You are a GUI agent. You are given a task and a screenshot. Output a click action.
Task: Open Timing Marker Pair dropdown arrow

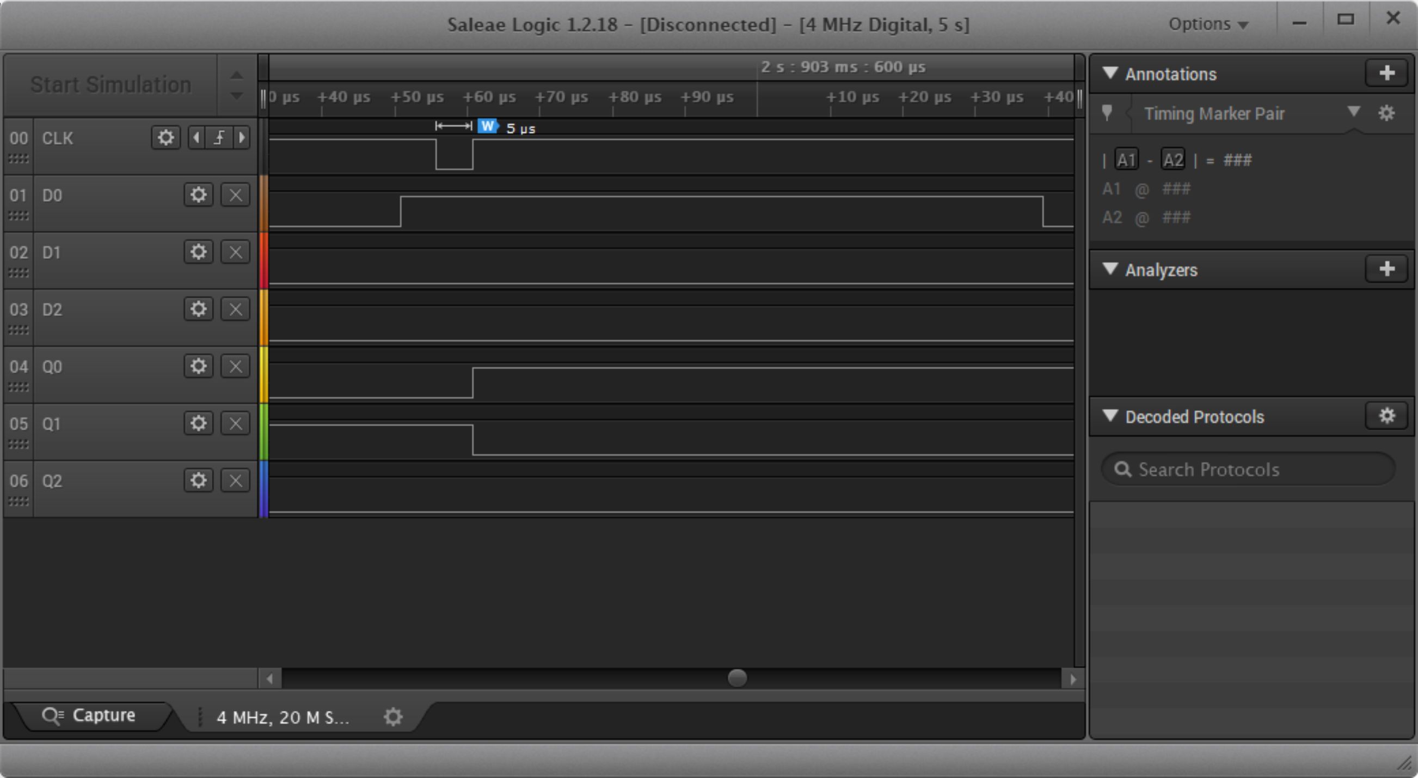click(x=1354, y=112)
